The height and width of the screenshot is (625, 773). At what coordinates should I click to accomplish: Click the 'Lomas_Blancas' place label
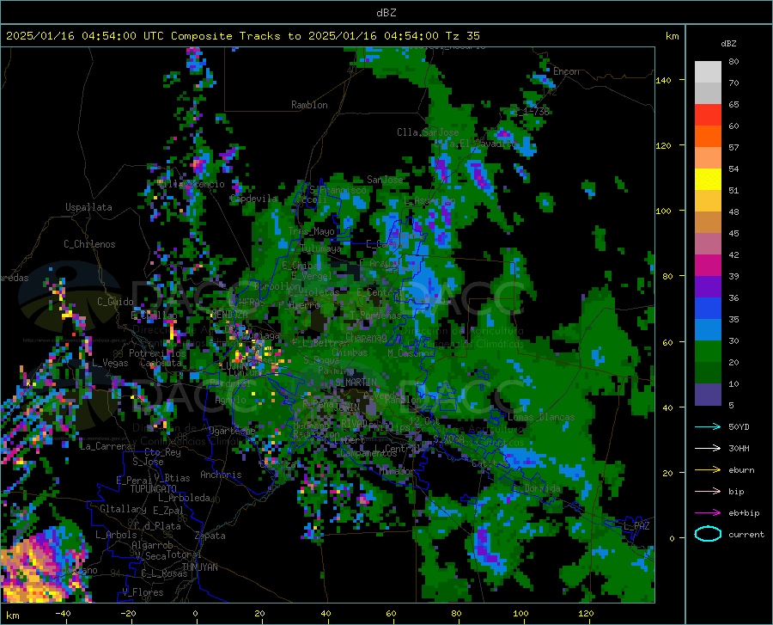tap(541, 417)
